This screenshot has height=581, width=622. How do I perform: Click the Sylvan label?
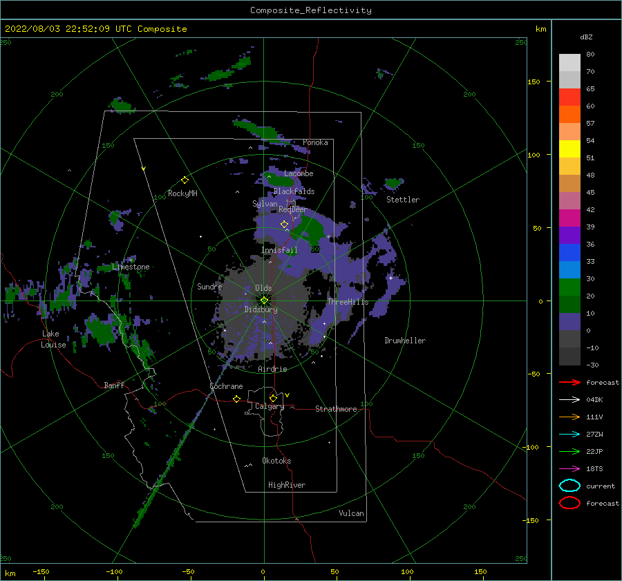coord(265,204)
